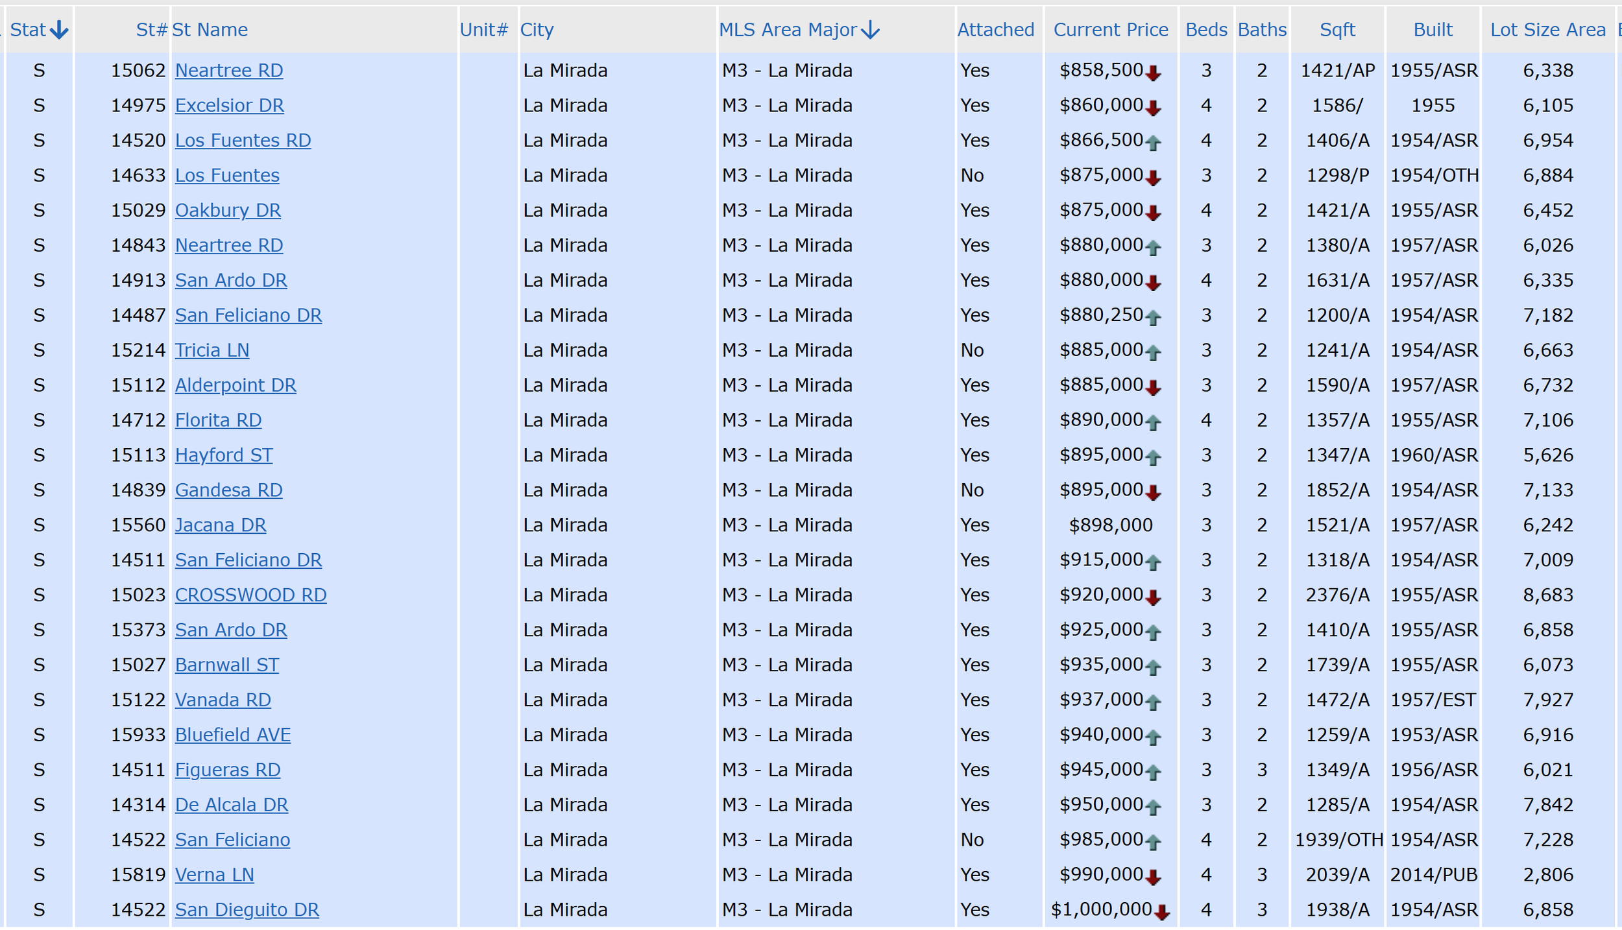Click green price-up arrow on $866,500
This screenshot has height=930, width=1622.
pos(1153,143)
